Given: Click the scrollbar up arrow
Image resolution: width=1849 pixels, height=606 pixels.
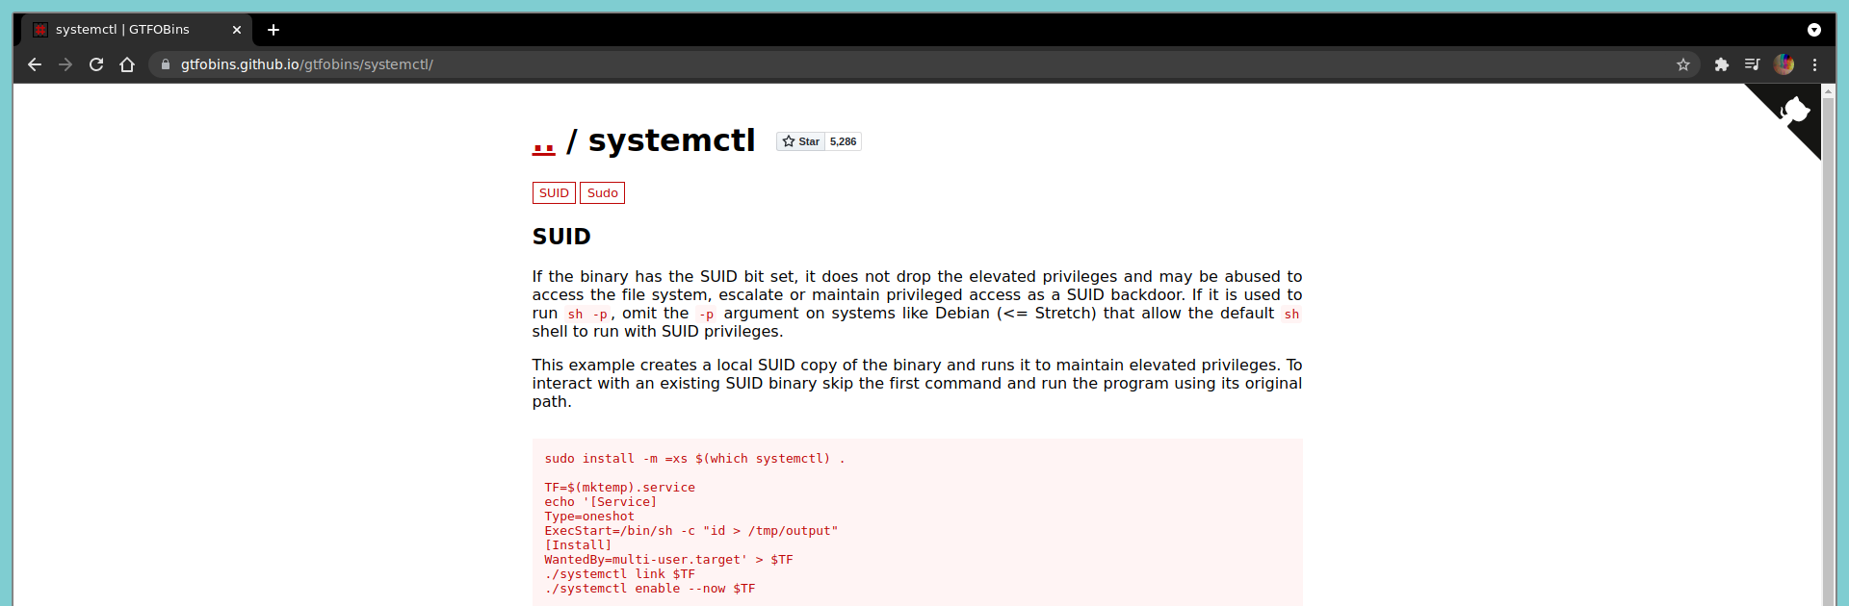Looking at the screenshot, I should [1828, 90].
